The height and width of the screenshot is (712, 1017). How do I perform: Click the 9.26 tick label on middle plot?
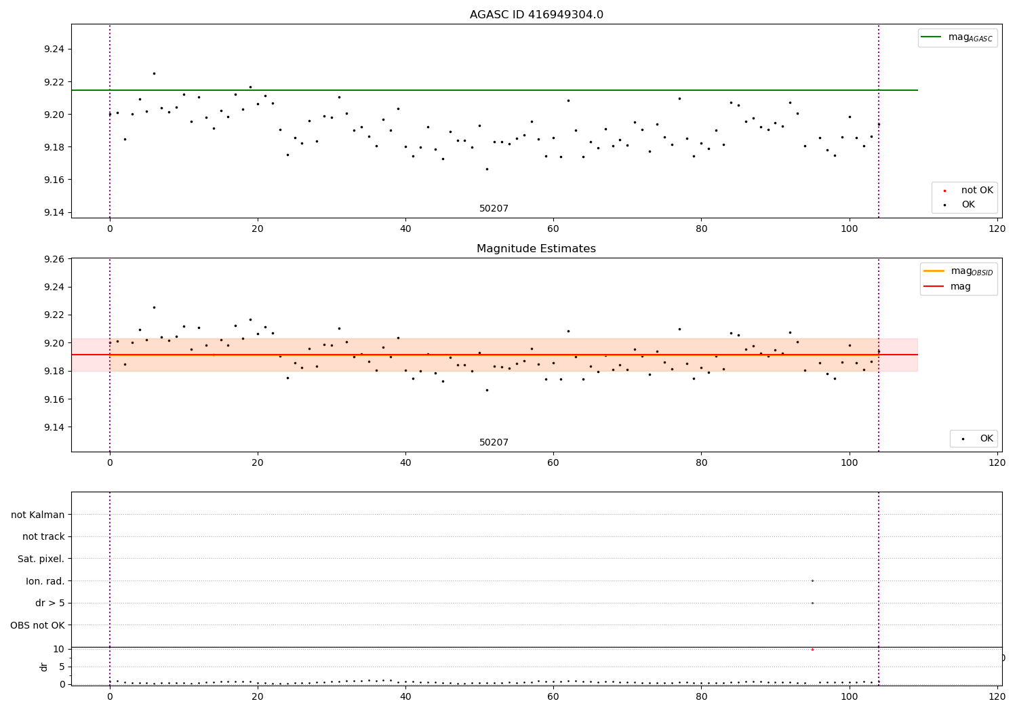click(54, 259)
